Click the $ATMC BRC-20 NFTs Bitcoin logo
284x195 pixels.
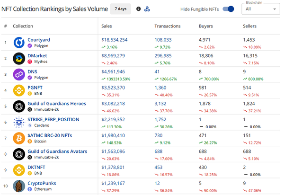[x=19, y=138]
